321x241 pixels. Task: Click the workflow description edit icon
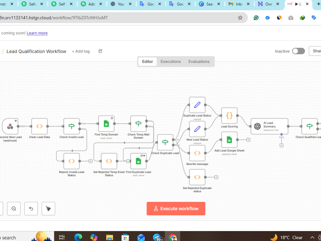point(100,51)
